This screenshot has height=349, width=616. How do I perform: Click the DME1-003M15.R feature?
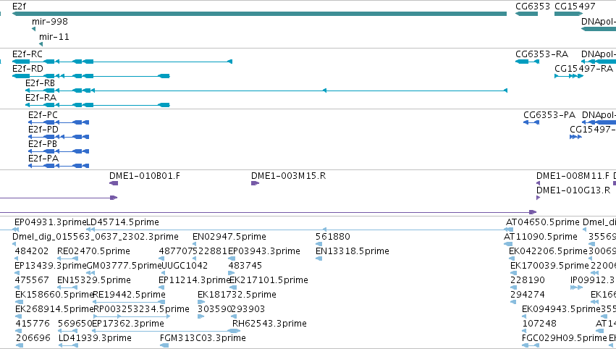(256, 183)
